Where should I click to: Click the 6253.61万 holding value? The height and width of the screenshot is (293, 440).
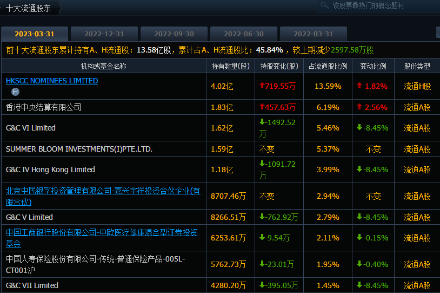pyautogui.click(x=228, y=238)
